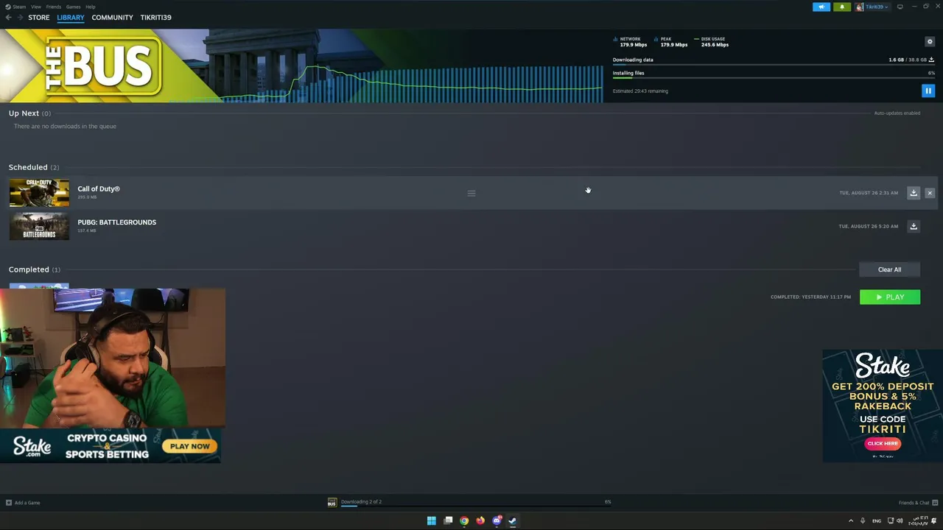Go back with the left arrow
This screenshot has height=530, width=943.
click(8, 17)
